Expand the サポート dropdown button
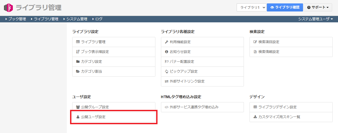Viewport: 338px width, 133px height. (318, 7)
